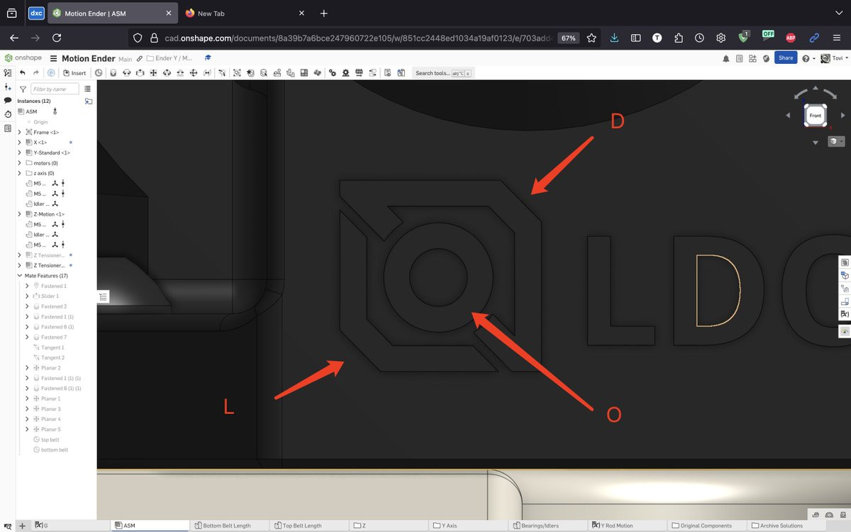Bookmark this page with star icon

tap(591, 38)
